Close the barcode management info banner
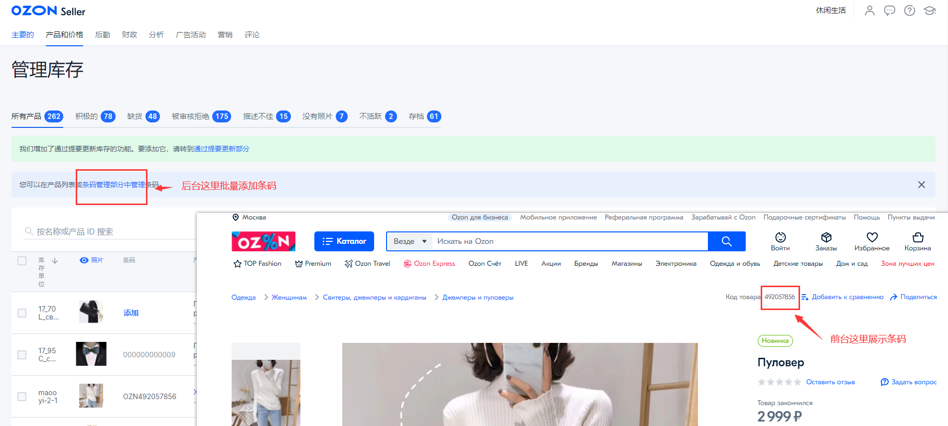Screen dimensions: 948x426 tap(922, 185)
